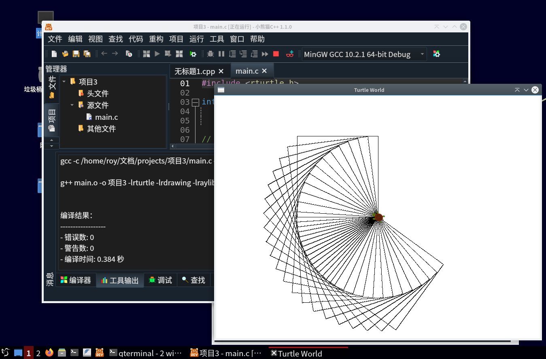The image size is (546, 359).
Task: Click the Save All toolbar icon
Action: 87,54
